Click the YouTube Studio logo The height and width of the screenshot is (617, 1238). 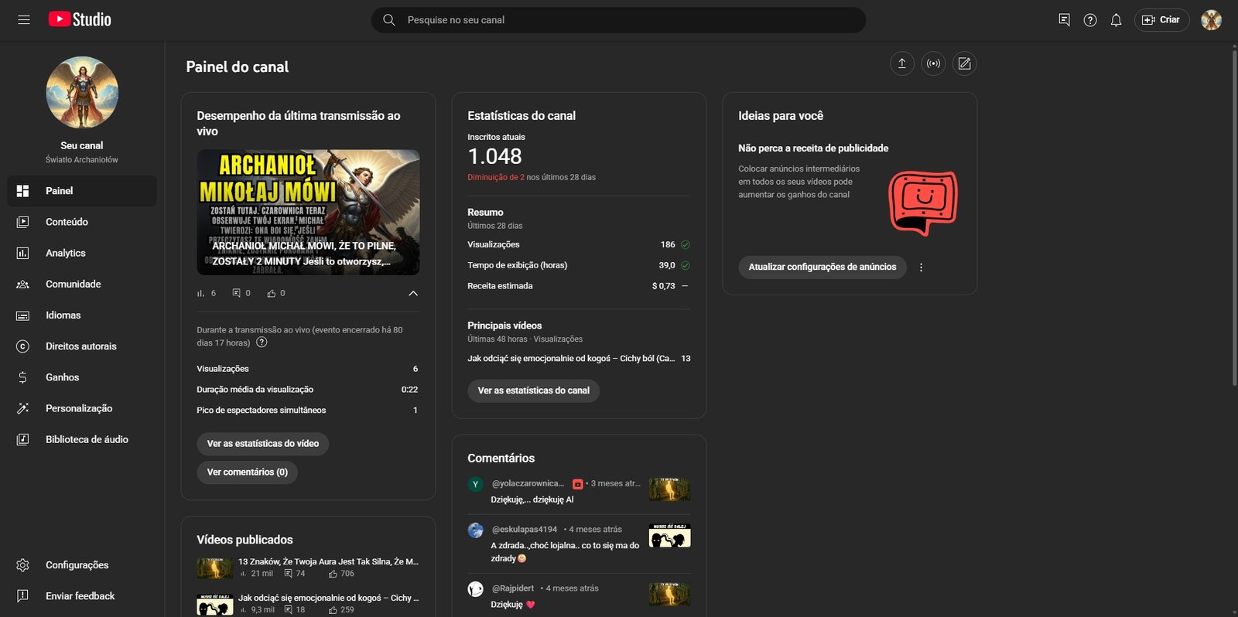click(x=80, y=20)
